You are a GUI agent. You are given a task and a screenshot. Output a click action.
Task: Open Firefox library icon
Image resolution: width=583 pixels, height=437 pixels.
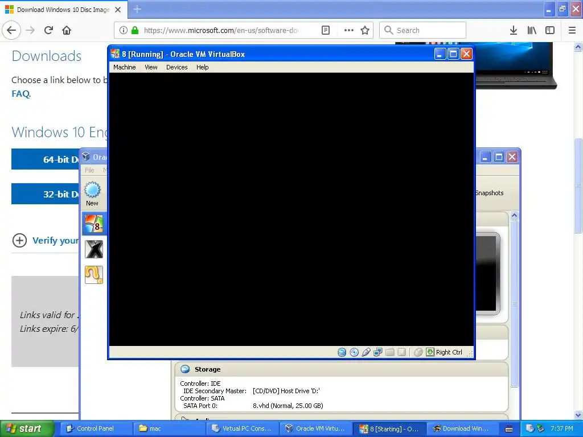[532, 30]
